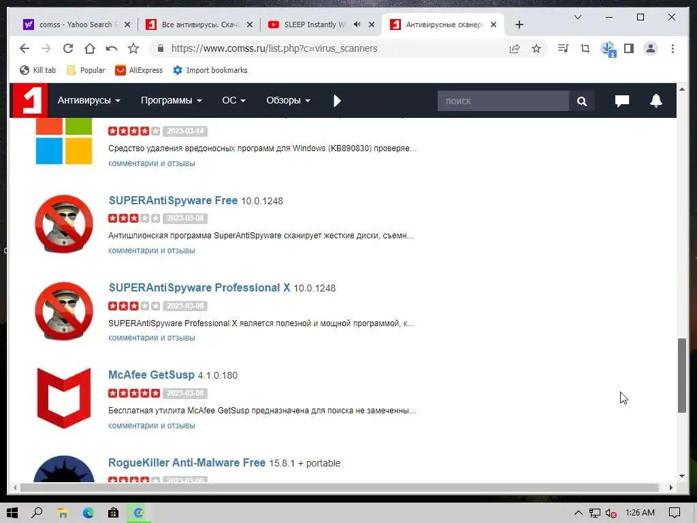
Task: Mute the SLEEP Instantly tab audio icon
Action: click(357, 25)
